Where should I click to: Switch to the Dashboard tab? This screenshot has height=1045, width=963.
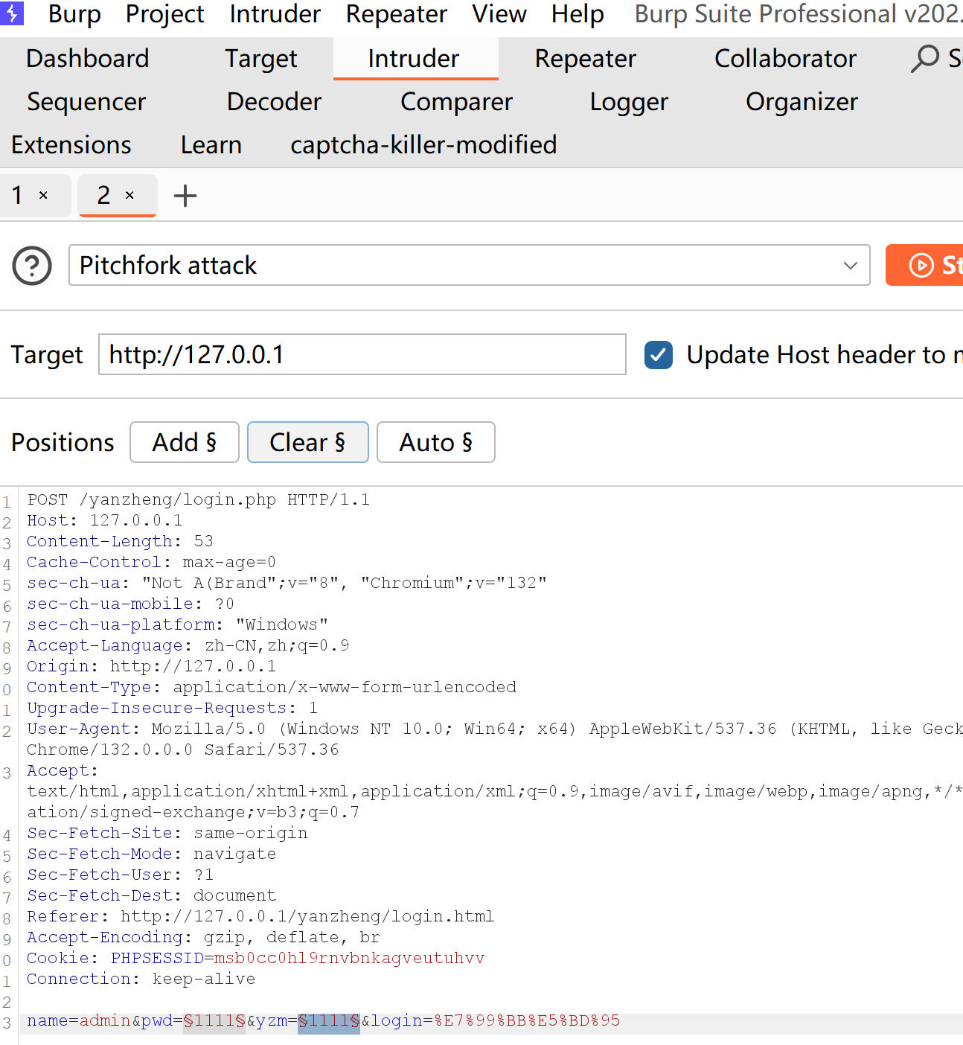click(x=88, y=59)
